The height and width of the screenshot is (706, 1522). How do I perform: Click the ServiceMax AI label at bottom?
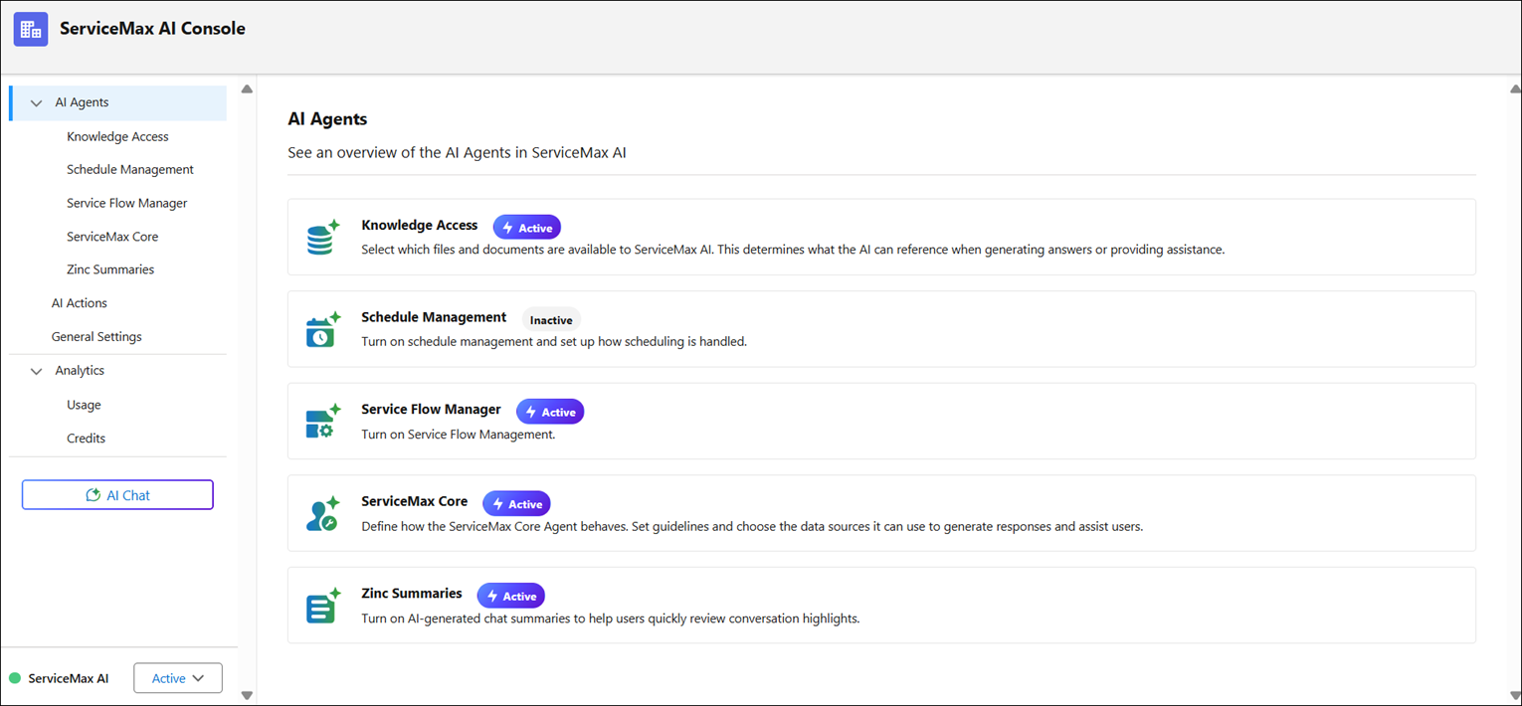69,678
